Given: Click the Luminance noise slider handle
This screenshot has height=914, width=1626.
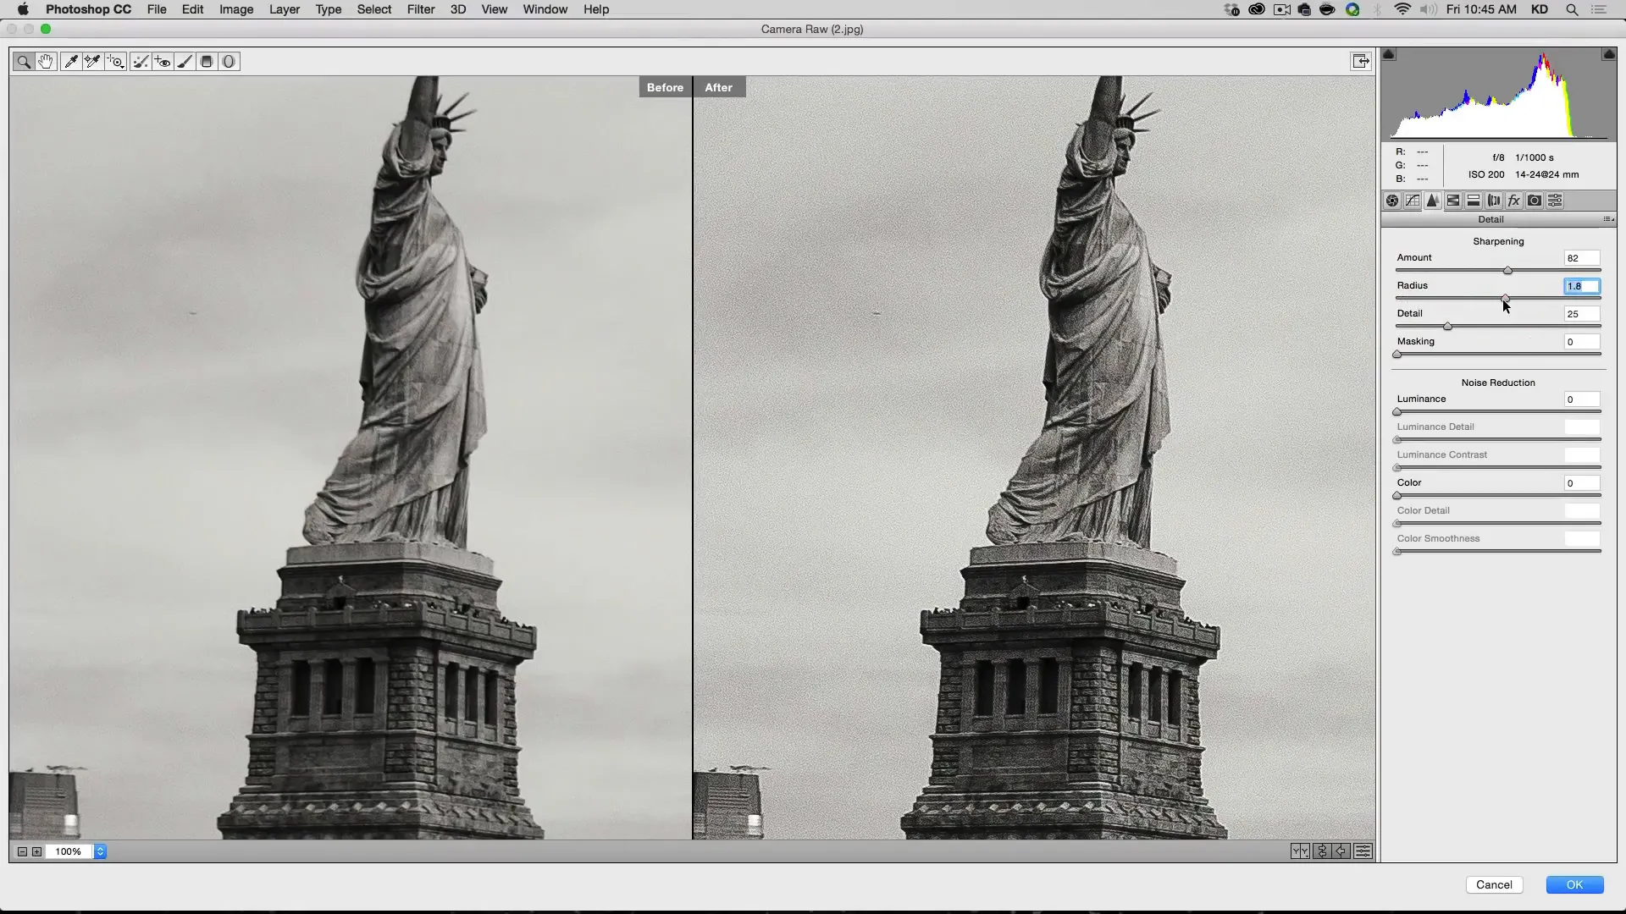Looking at the screenshot, I should tap(1396, 412).
